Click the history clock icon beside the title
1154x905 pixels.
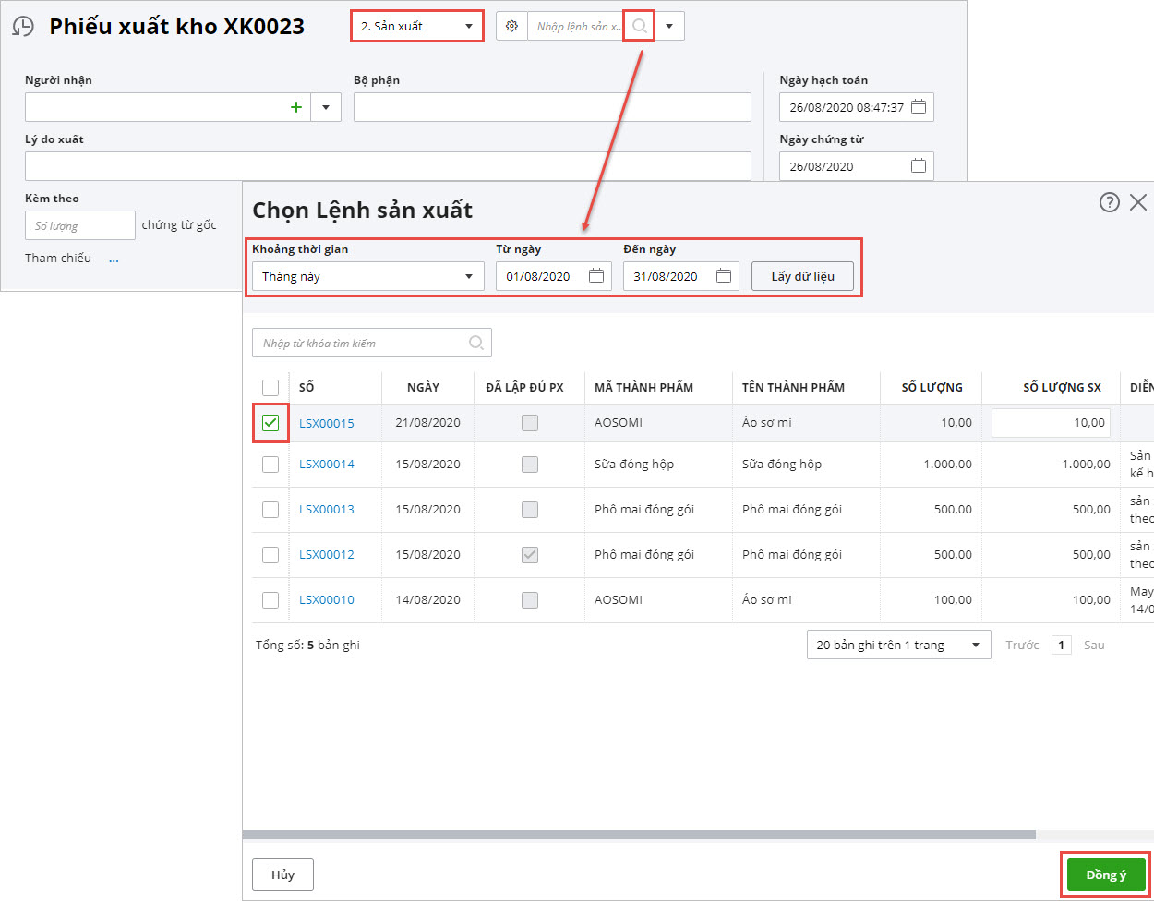click(x=24, y=27)
